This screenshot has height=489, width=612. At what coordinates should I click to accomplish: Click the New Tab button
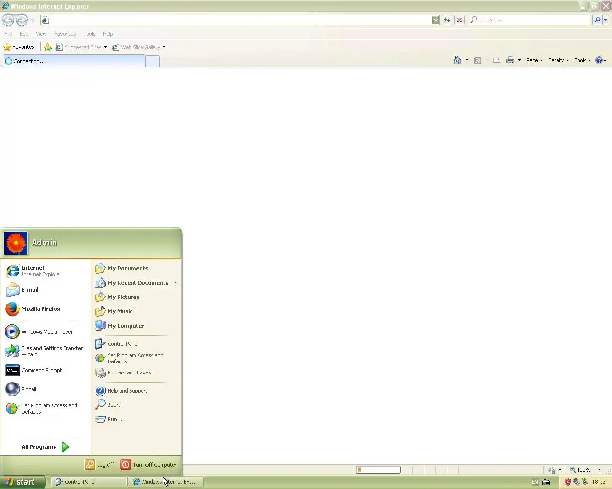point(152,62)
